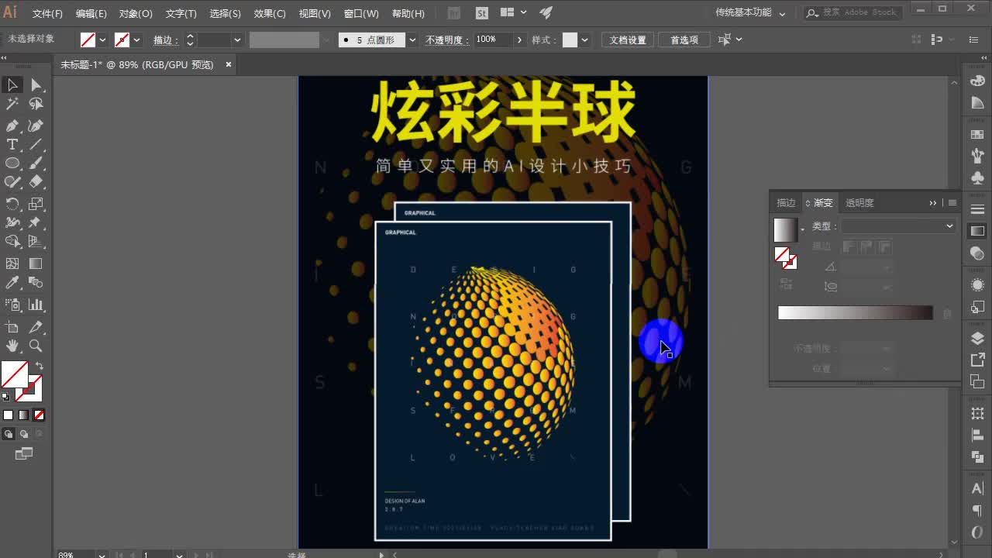The width and height of the screenshot is (992, 558).
Task: Select the Hand tool
Action: coord(12,346)
